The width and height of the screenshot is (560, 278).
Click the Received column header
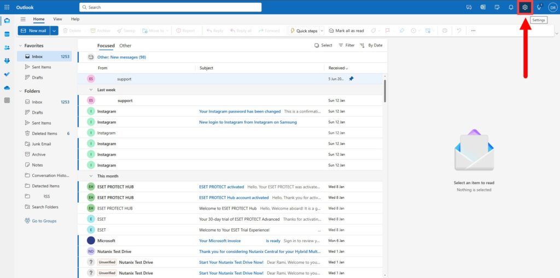point(338,68)
